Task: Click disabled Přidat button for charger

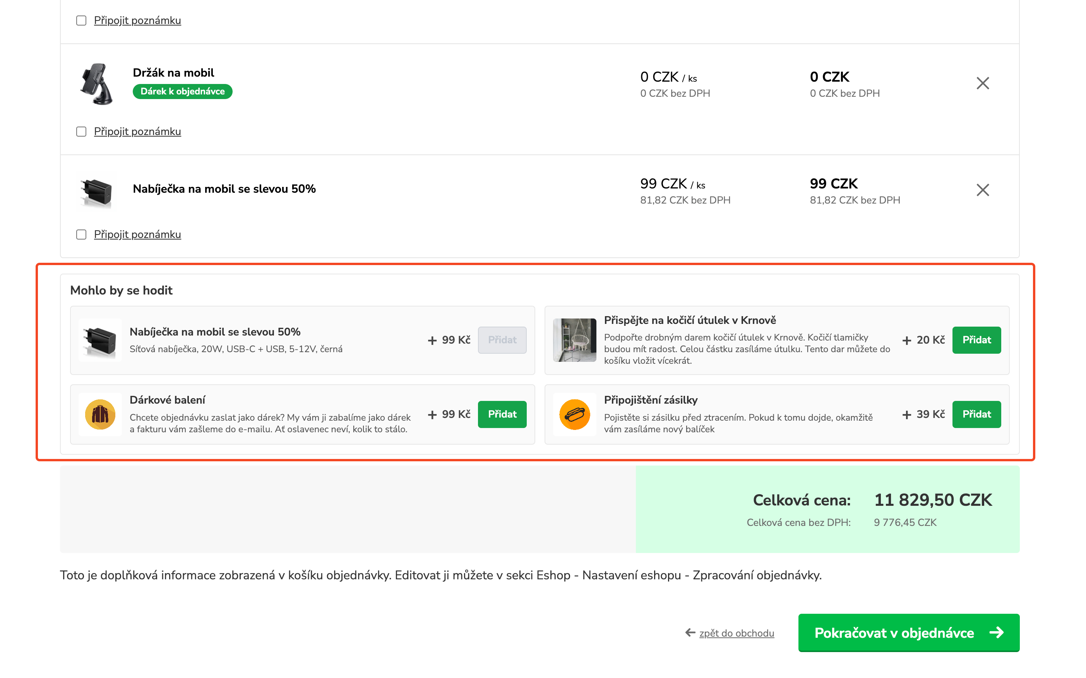Action: 502,340
